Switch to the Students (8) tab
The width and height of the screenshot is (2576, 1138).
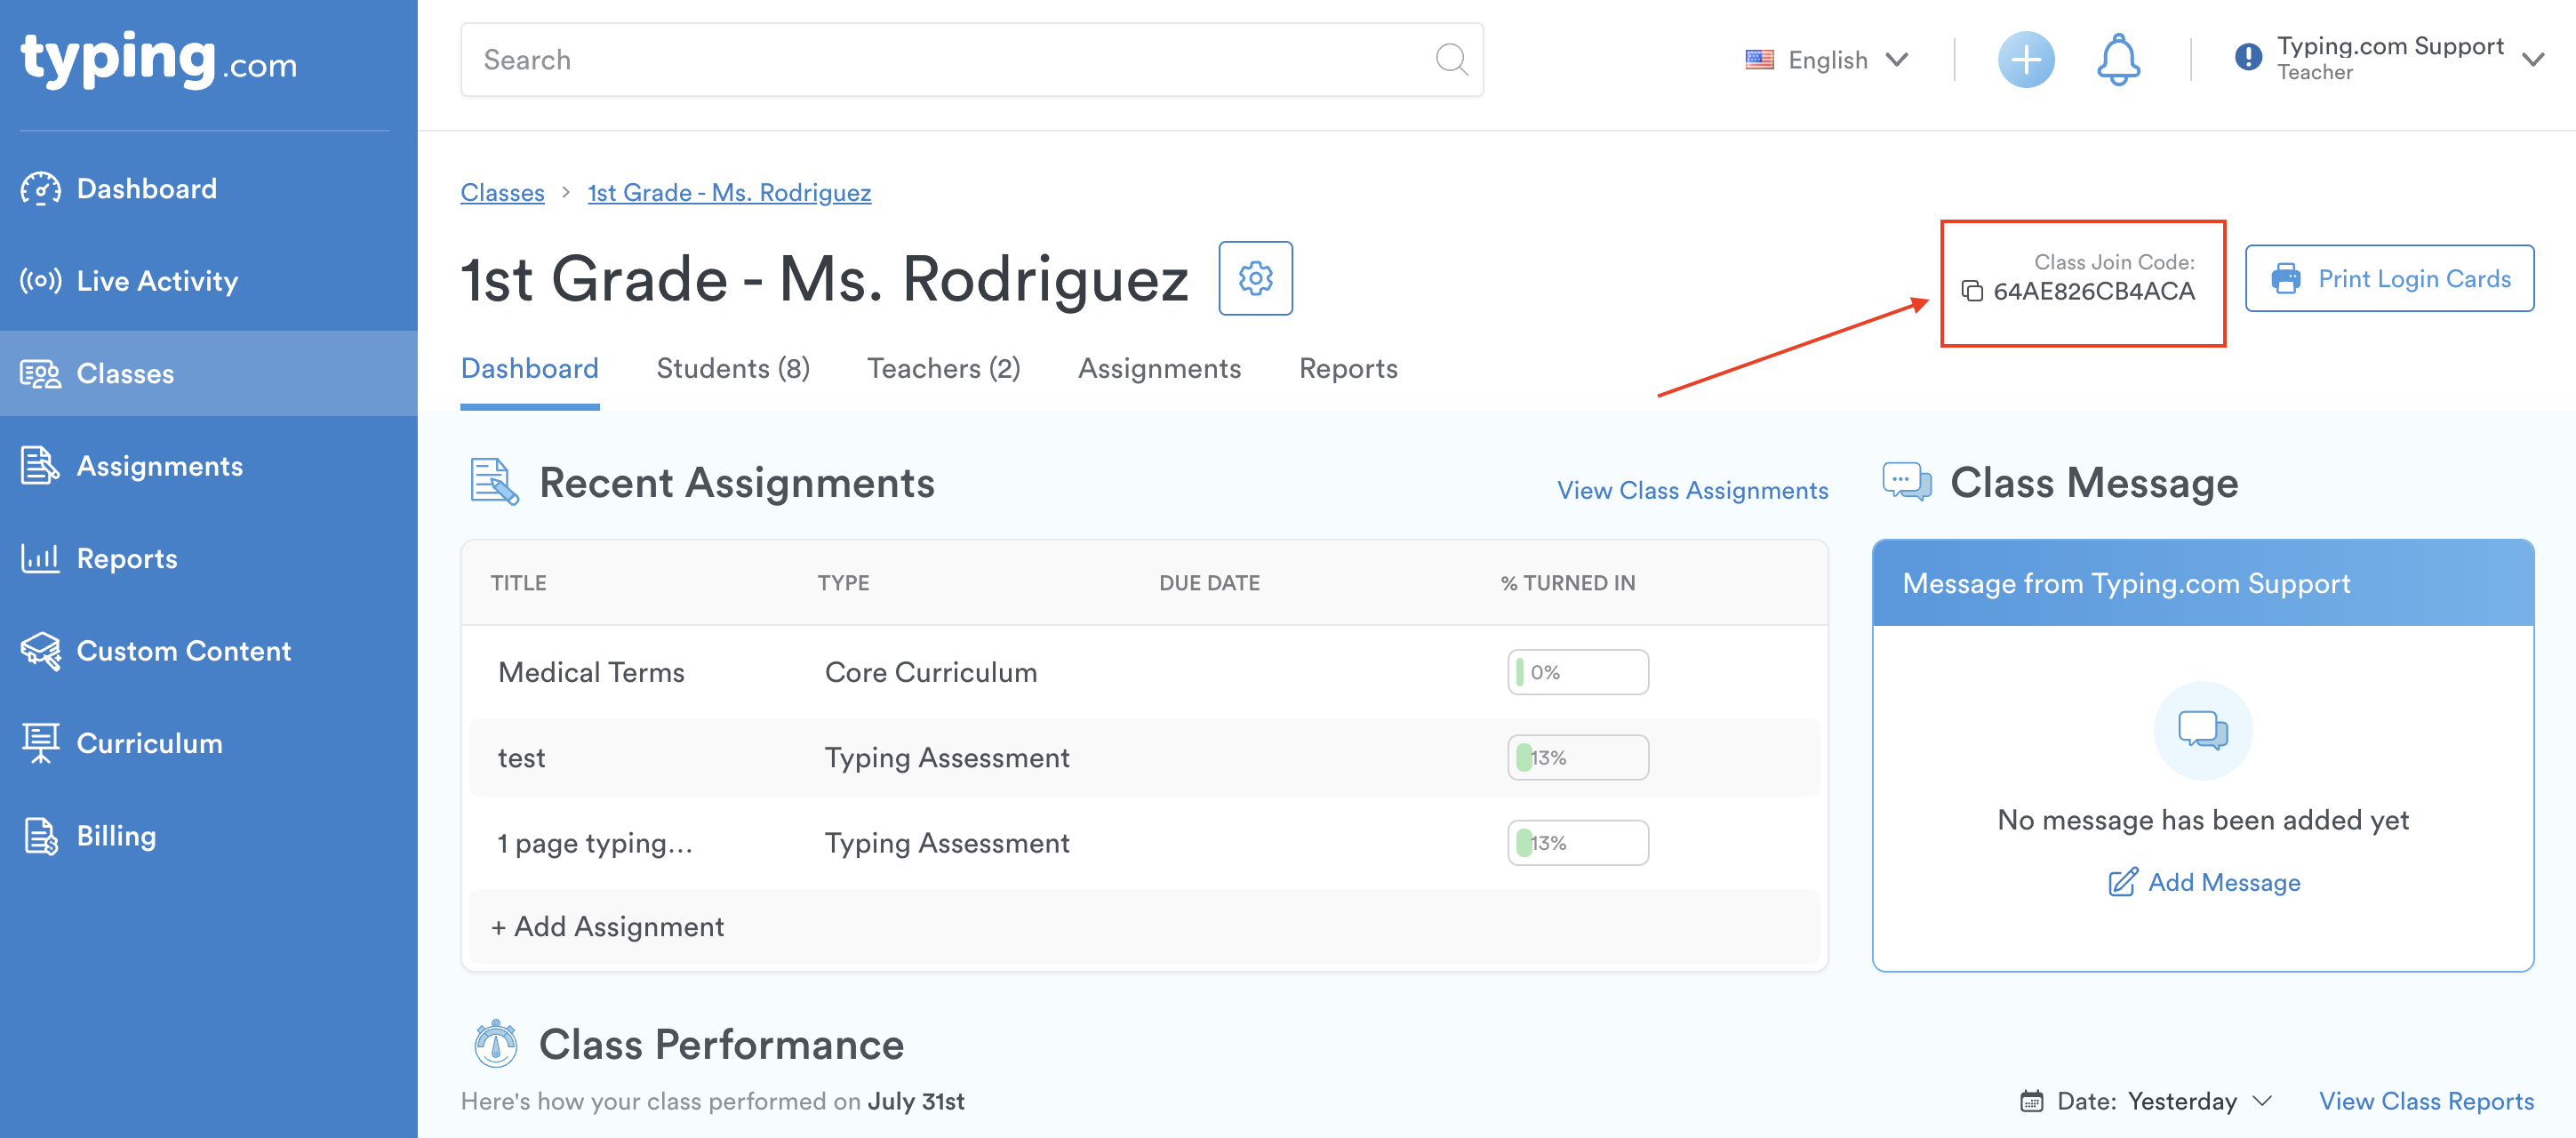(732, 368)
